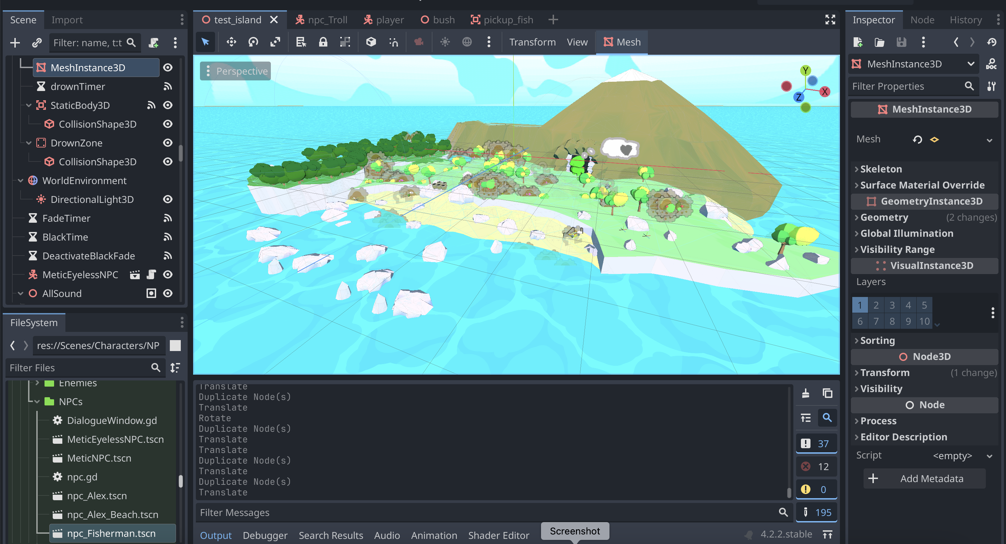Open sun and environment settings dots
The image size is (1006, 544).
pos(489,42)
